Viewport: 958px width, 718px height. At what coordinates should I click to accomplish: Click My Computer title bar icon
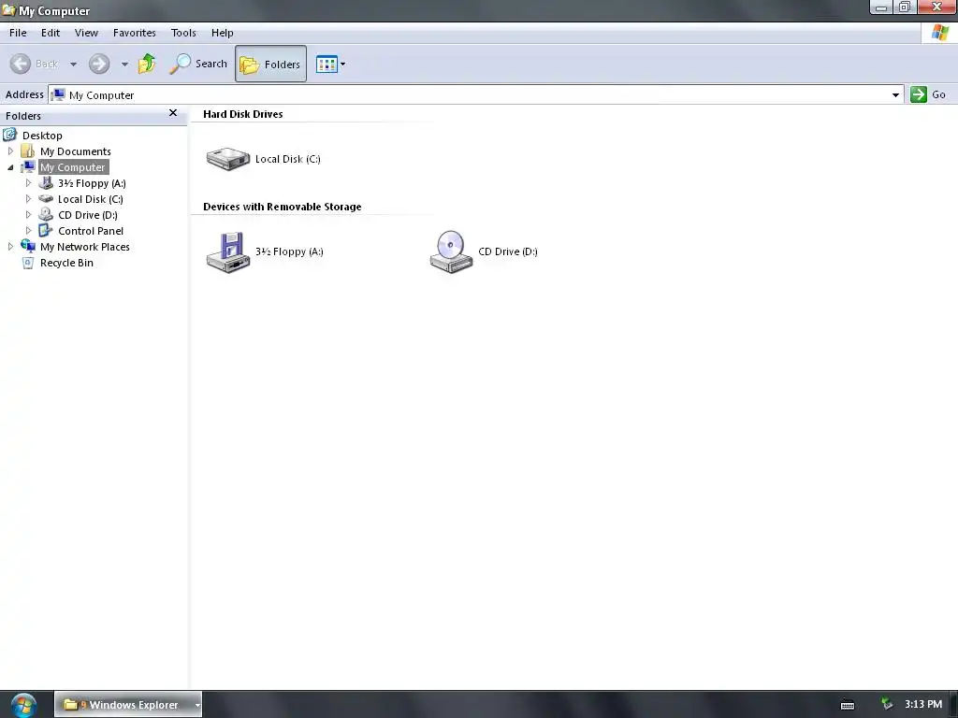pos(8,10)
